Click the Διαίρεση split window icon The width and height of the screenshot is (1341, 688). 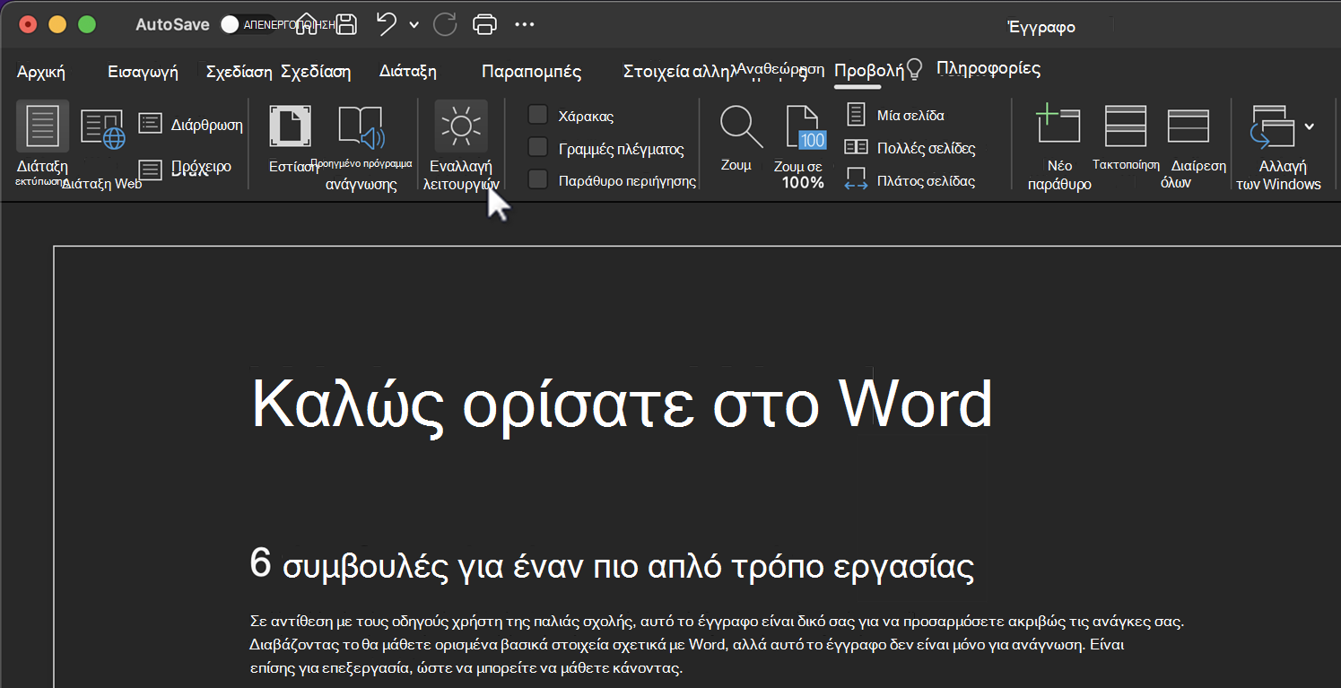click(1189, 126)
